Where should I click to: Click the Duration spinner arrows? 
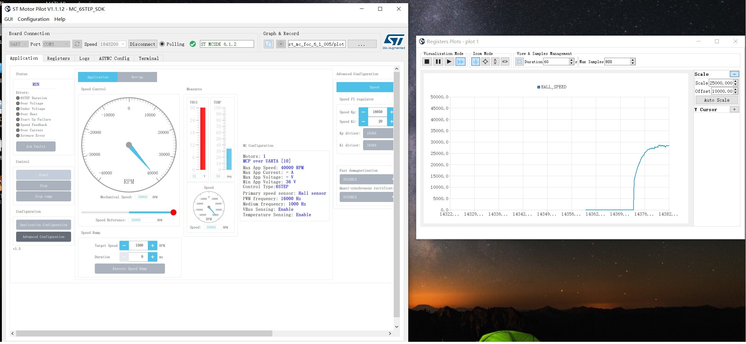coord(571,62)
